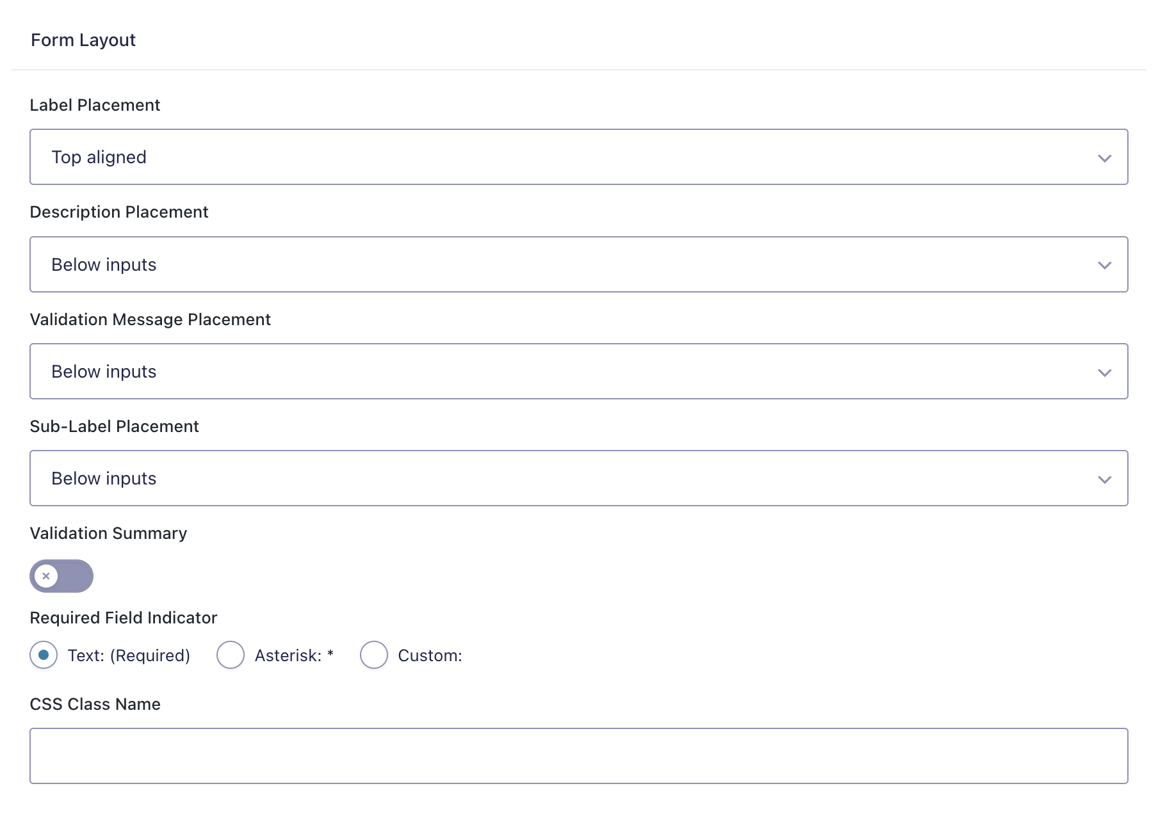The image size is (1158, 818).
Task: Open the Description Placement dropdown
Action: [x=564, y=264]
